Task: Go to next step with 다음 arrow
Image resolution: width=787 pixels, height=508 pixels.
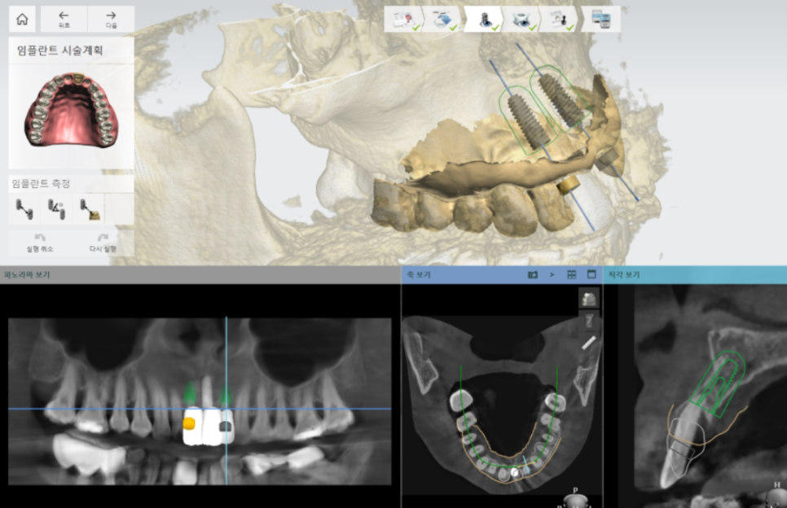Action: (111, 19)
